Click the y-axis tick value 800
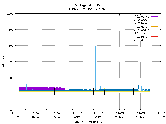Image resolution: width=166 pixels, height=124 pixels. [11, 30]
